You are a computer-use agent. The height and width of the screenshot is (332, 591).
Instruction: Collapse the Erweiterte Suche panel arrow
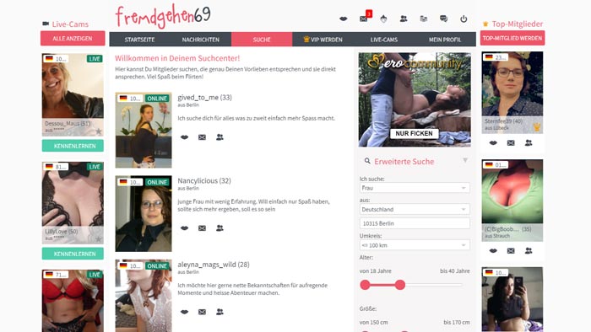point(465,161)
